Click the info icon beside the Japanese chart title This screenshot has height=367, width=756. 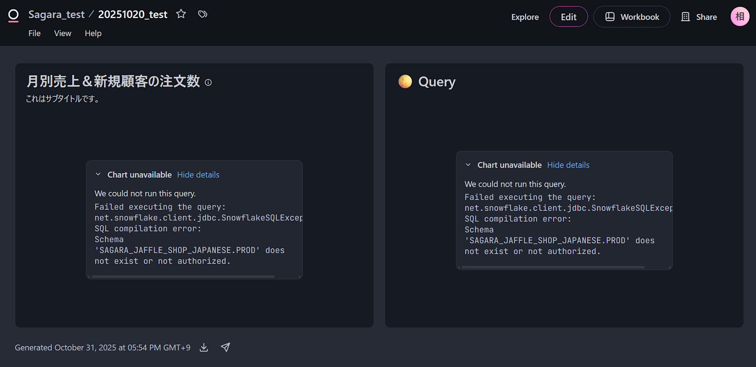tap(208, 82)
